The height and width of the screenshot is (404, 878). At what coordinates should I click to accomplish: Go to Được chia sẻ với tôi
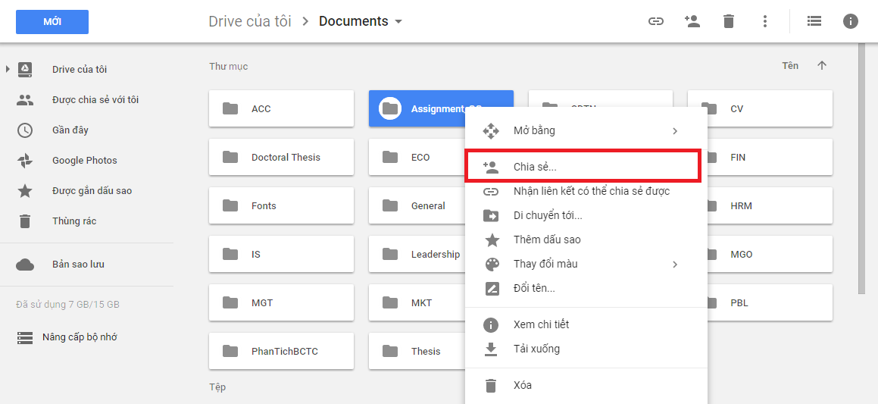click(x=95, y=100)
